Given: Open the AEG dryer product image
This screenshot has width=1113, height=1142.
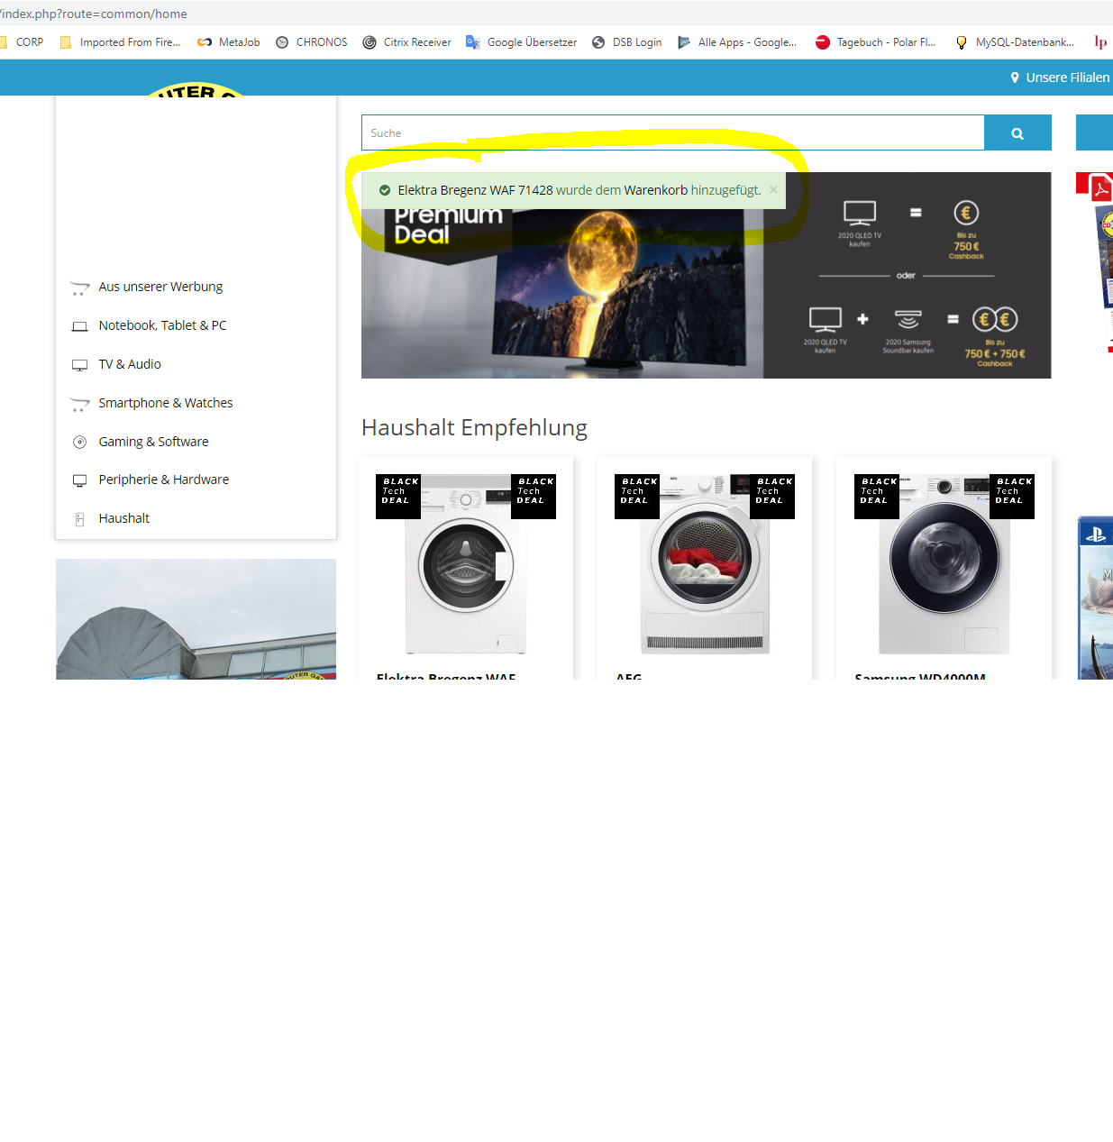Looking at the screenshot, I should [x=705, y=564].
